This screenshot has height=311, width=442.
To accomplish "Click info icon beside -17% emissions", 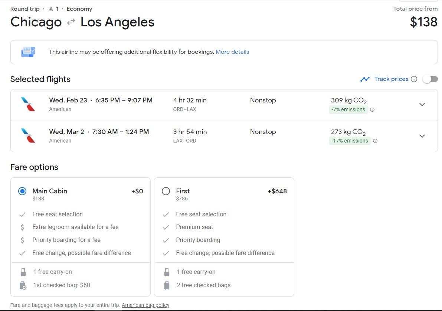I will coord(375,141).
